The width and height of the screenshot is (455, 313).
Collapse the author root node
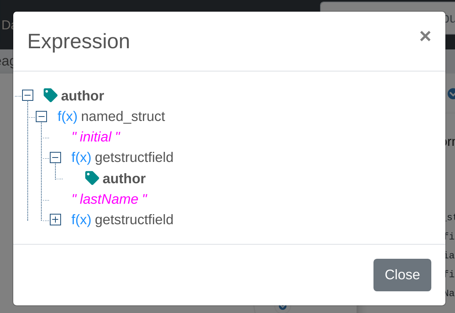27,95
